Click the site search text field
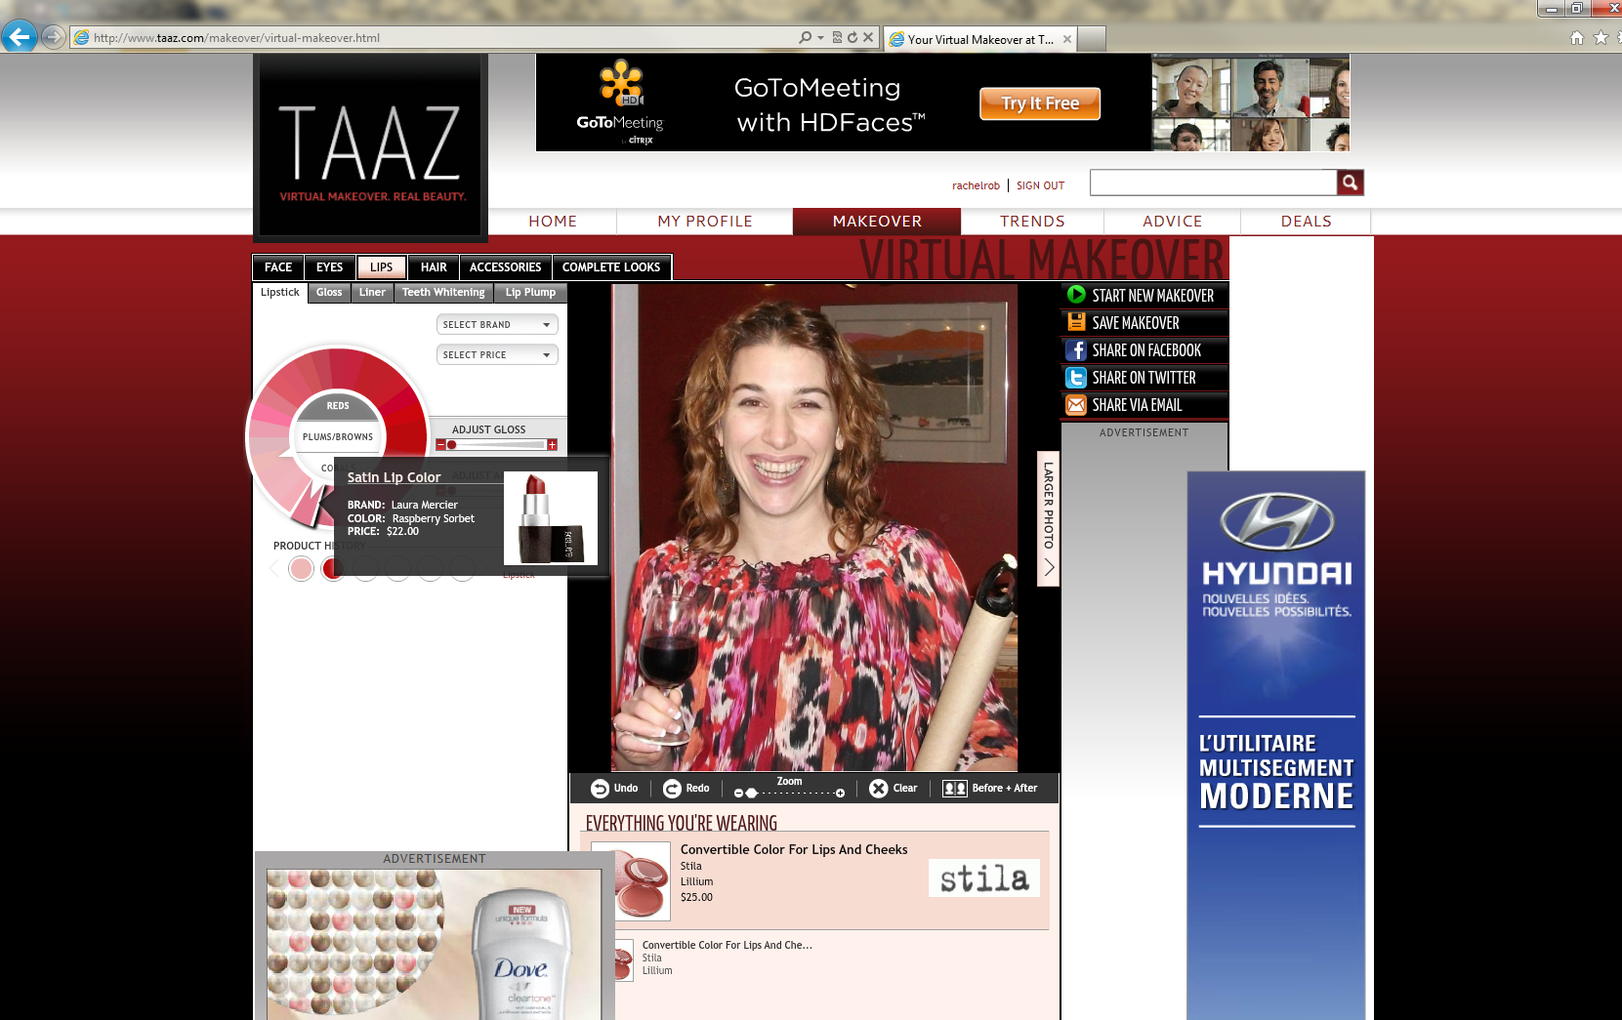 coord(1213,183)
